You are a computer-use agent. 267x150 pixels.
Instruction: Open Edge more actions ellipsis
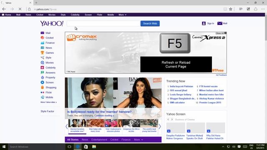pyautogui.click(x=263, y=9)
